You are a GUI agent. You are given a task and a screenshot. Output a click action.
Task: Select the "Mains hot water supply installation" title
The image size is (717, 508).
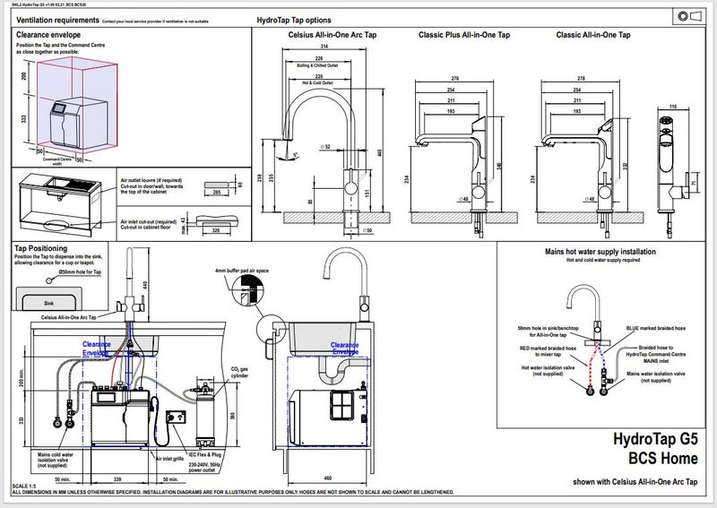[x=600, y=252]
